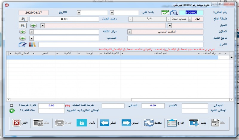Viewport: 239px width, 140px height.
Task: Toggle the tax invoice (فاتورة ضريبية) checkbox
Action: point(11,105)
